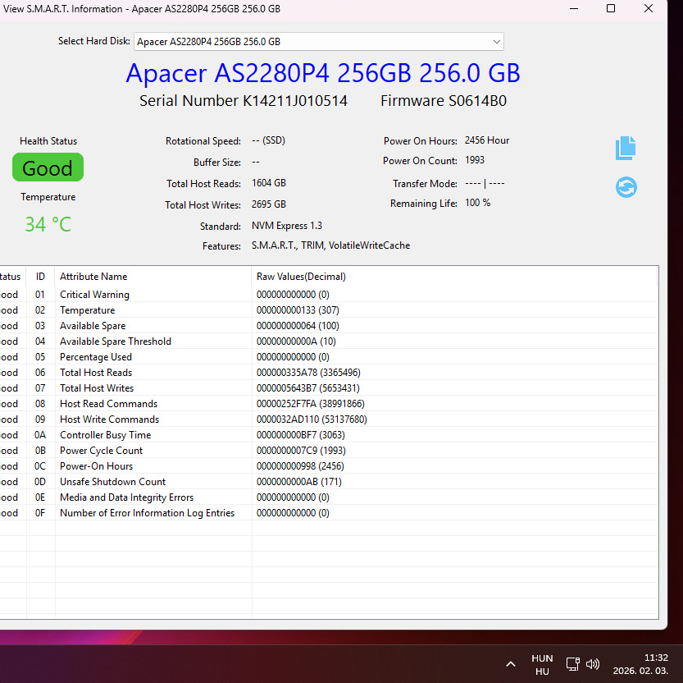Click raw value 0000005643B7 (5653431)
The image size is (683, 683).
(308, 388)
